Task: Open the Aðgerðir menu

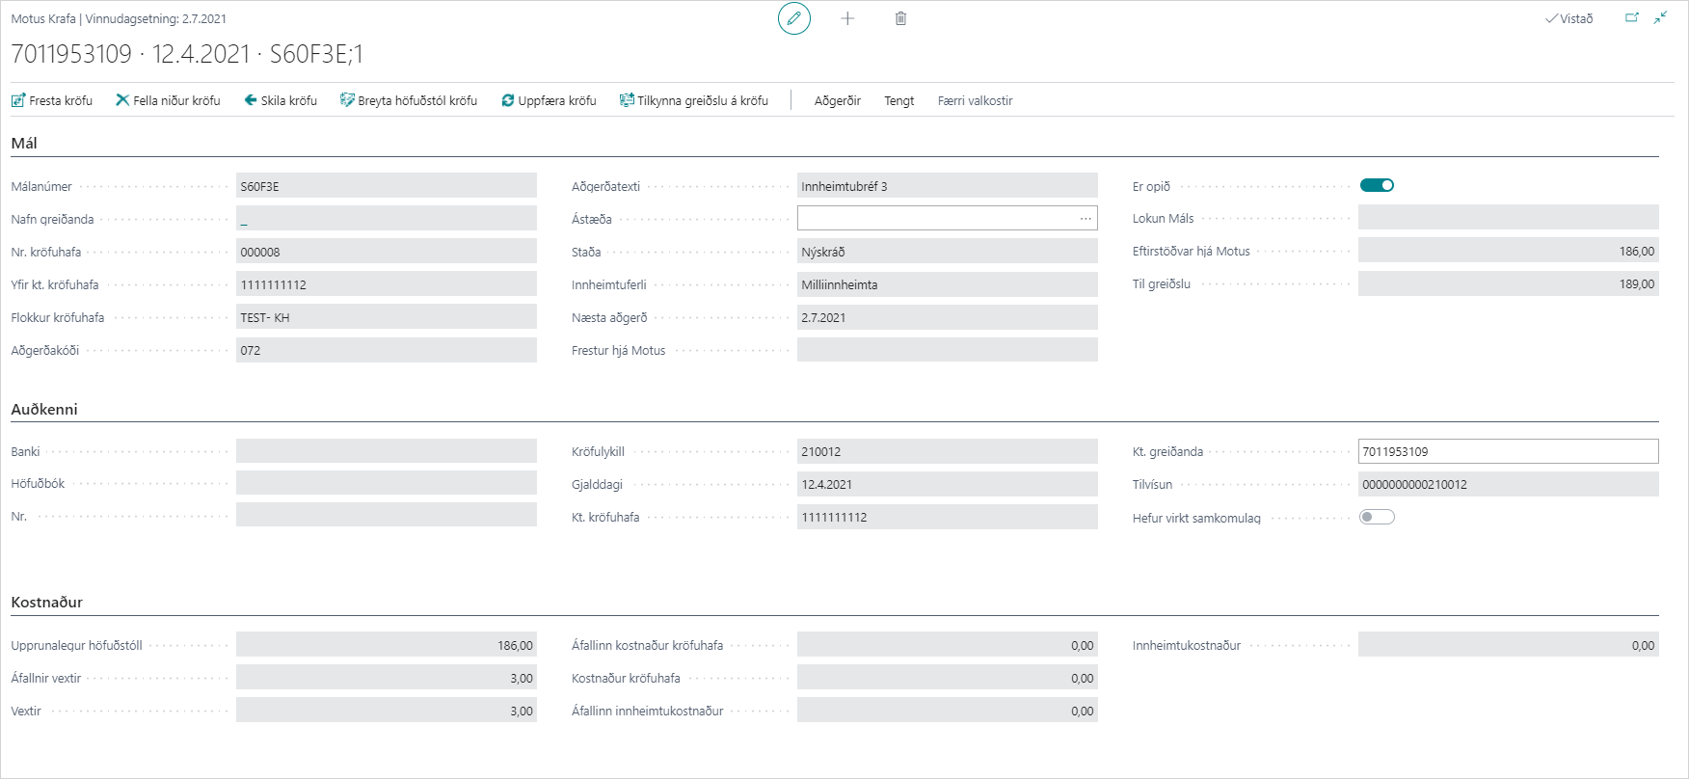Action: pyautogui.click(x=837, y=100)
